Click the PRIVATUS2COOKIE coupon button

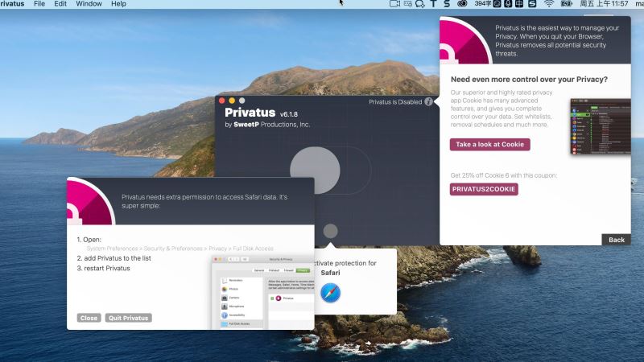[484, 189]
